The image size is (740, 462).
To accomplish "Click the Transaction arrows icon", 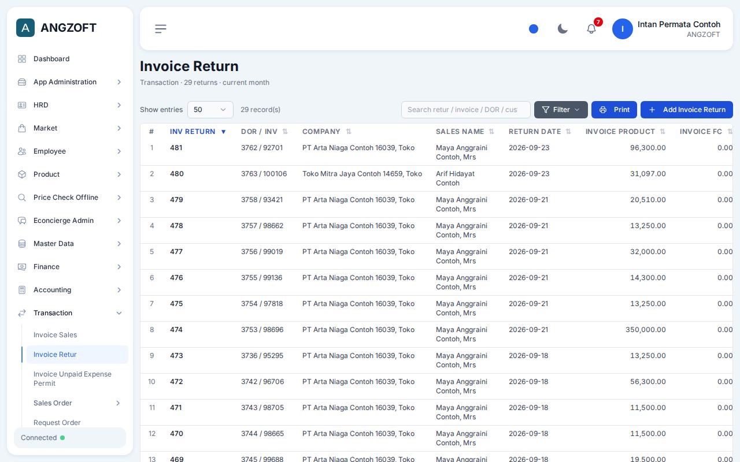I will click(22, 313).
